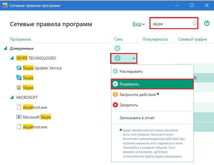Image resolution: width=214 pixels, height=165 pixels.
Task: Open network rule dropdown for SKYPE TECHNOLOGIES
Action: (x=124, y=58)
